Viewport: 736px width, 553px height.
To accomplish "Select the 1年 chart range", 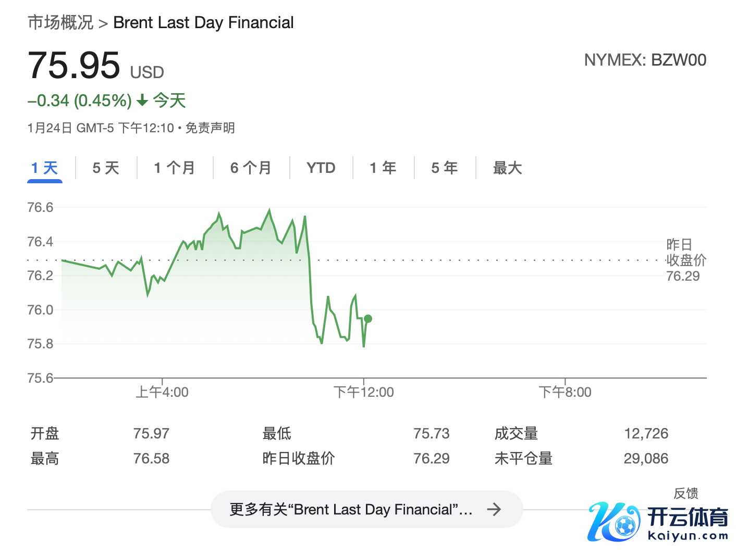I will (383, 168).
